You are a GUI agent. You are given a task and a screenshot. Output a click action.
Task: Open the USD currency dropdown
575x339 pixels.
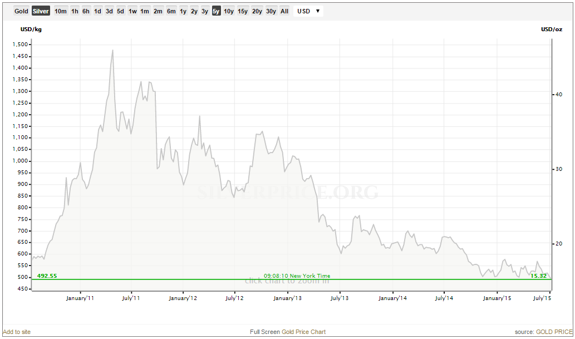point(308,11)
